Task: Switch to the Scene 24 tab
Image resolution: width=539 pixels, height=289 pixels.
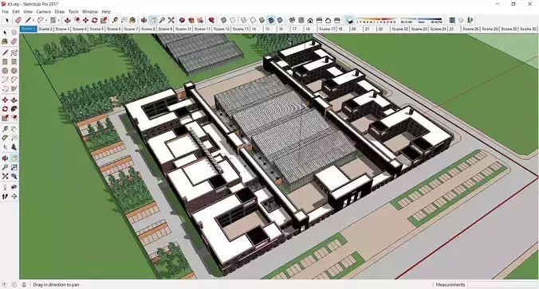Action: [x=438, y=29]
